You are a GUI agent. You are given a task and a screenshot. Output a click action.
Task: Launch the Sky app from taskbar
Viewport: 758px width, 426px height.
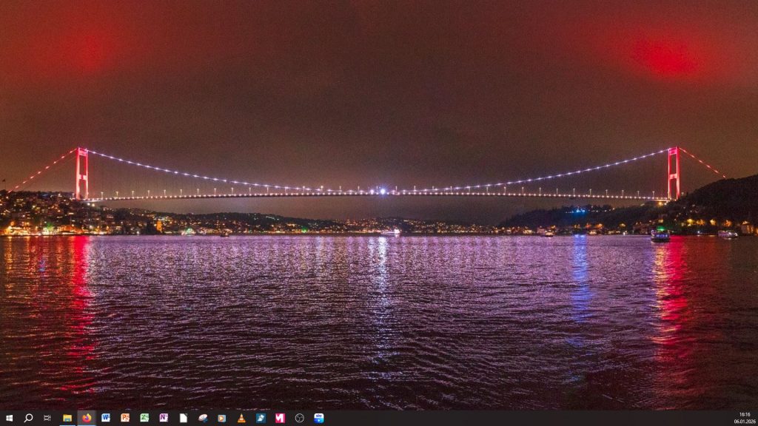318,418
